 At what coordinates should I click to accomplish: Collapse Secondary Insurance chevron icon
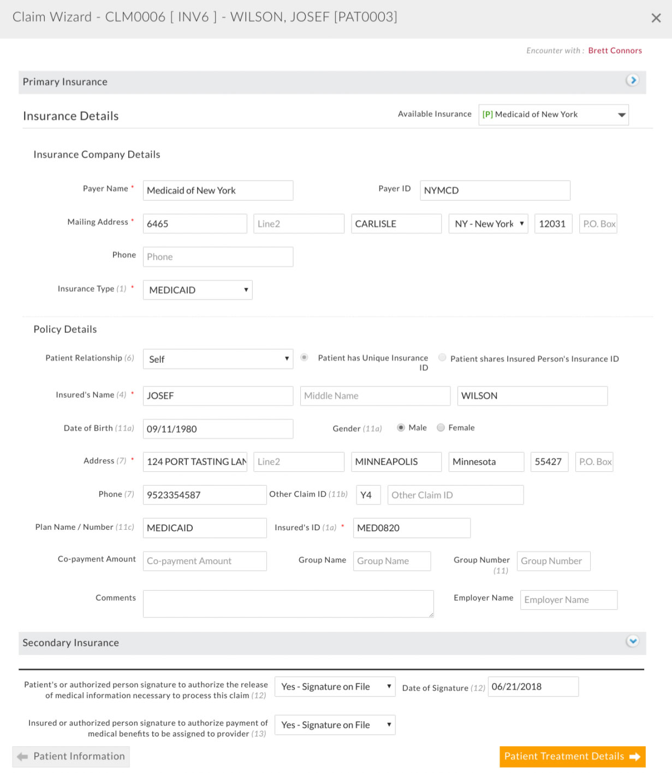(632, 641)
